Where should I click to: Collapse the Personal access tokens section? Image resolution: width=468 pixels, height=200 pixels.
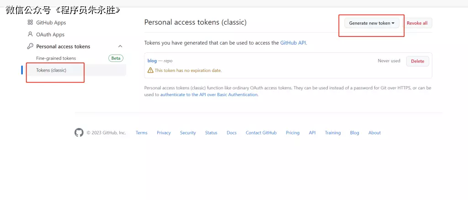tap(120, 46)
